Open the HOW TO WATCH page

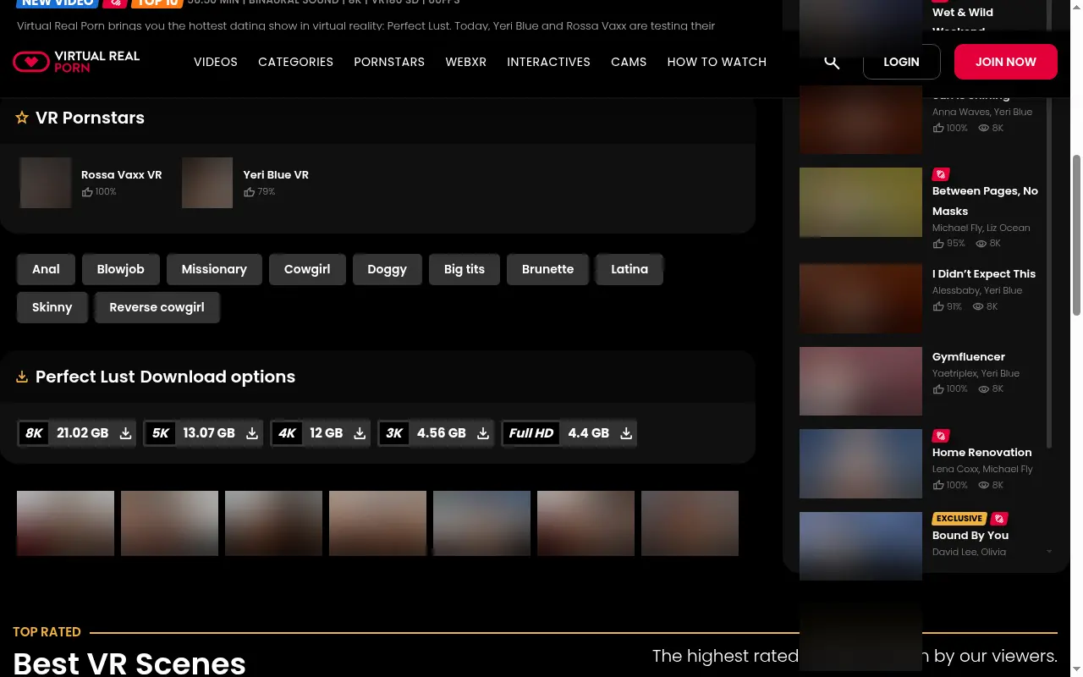pos(717,62)
